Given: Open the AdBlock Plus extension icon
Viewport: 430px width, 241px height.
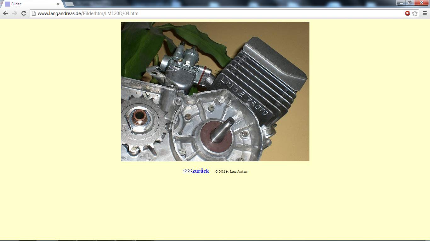Looking at the screenshot, I should click(x=408, y=13).
